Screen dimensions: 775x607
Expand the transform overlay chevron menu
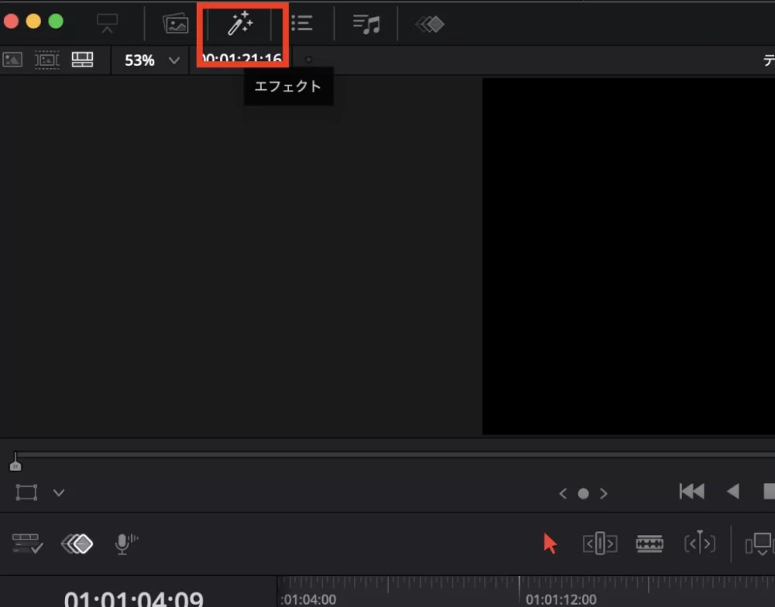[59, 492]
